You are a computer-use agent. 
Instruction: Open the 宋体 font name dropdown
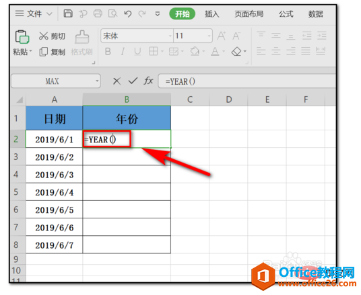pyautogui.click(x=170, y=36)
